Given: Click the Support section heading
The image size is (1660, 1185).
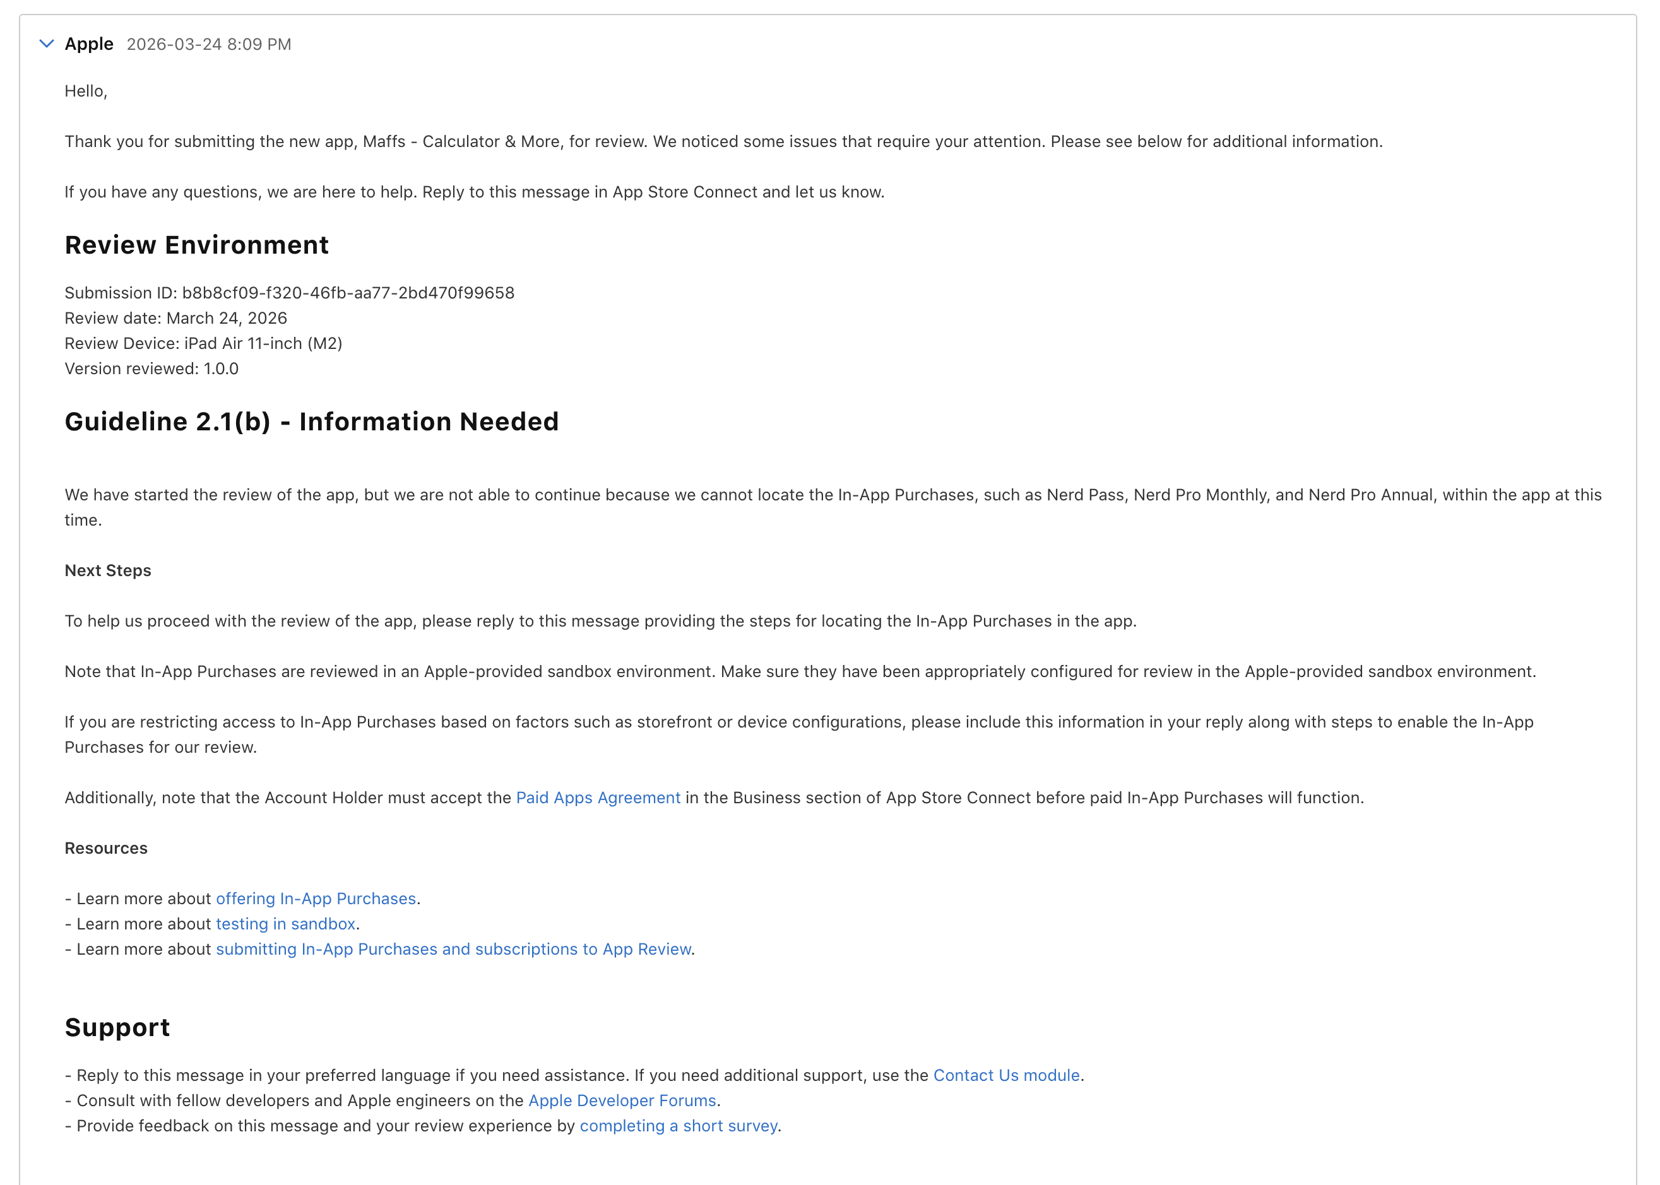Looking at the screenshot, I should coord(117,1027).
